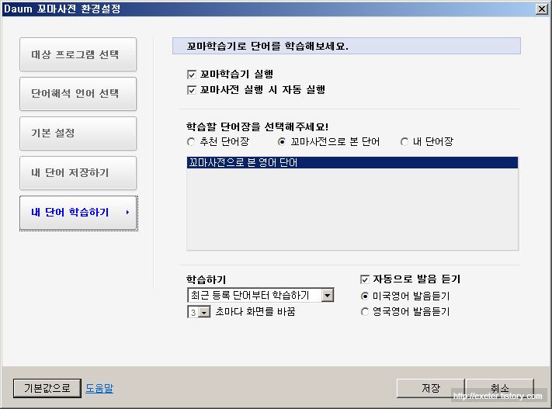The image size is (552, 409).
Task: Open the 기본 설정 section
Action: pyautogui.click(x=78, y=133)
